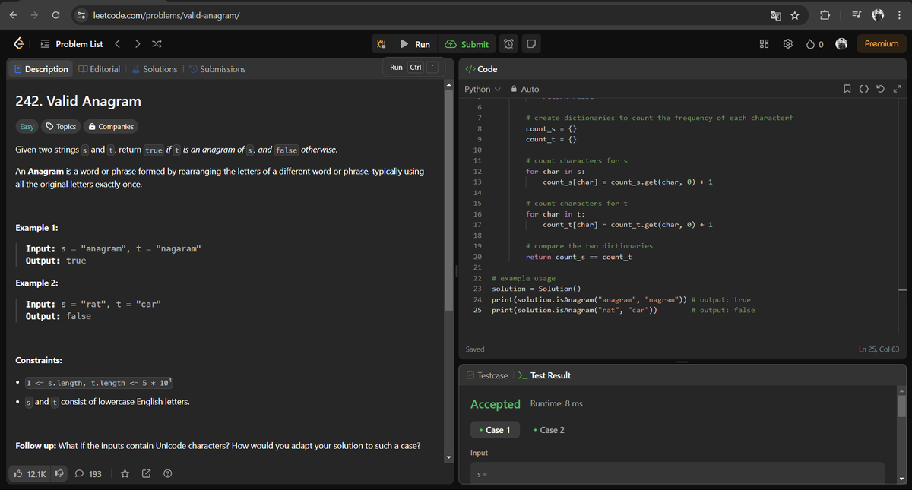The height and width of the screenshot is (490, 912).
Task: Click the browser forward arrow
Action: point(35,15)
